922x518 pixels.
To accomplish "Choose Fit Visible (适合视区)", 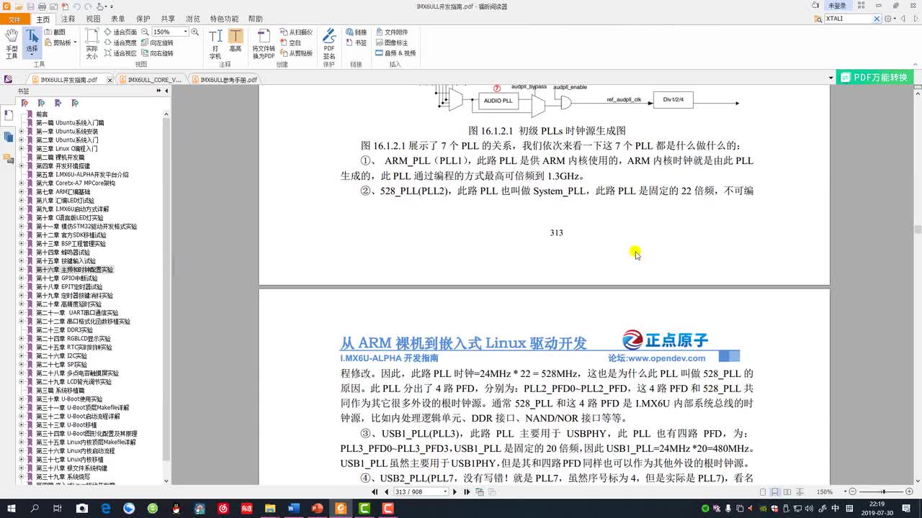I will pos(120,53).
